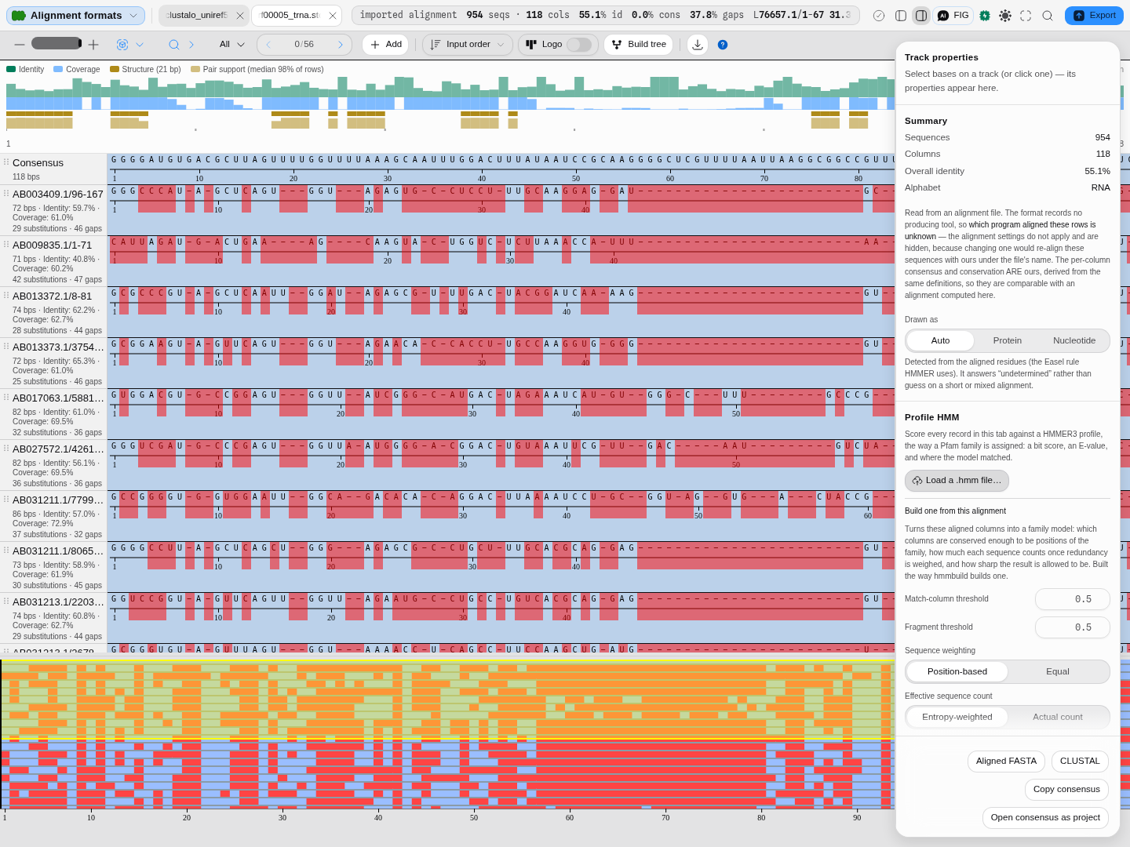The height and width of the screenshot is (847, 1130).
Task: Toggle the right sidebar panel icon
Action: (x=921, y=16)
